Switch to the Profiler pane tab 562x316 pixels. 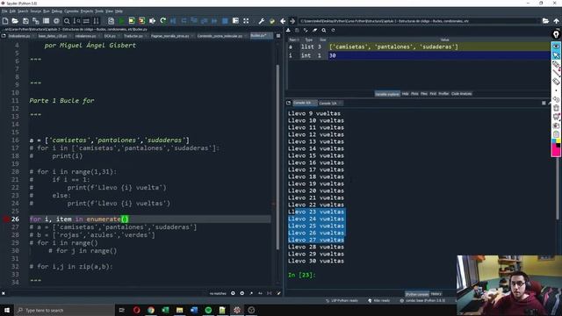(x=443, y=94)
